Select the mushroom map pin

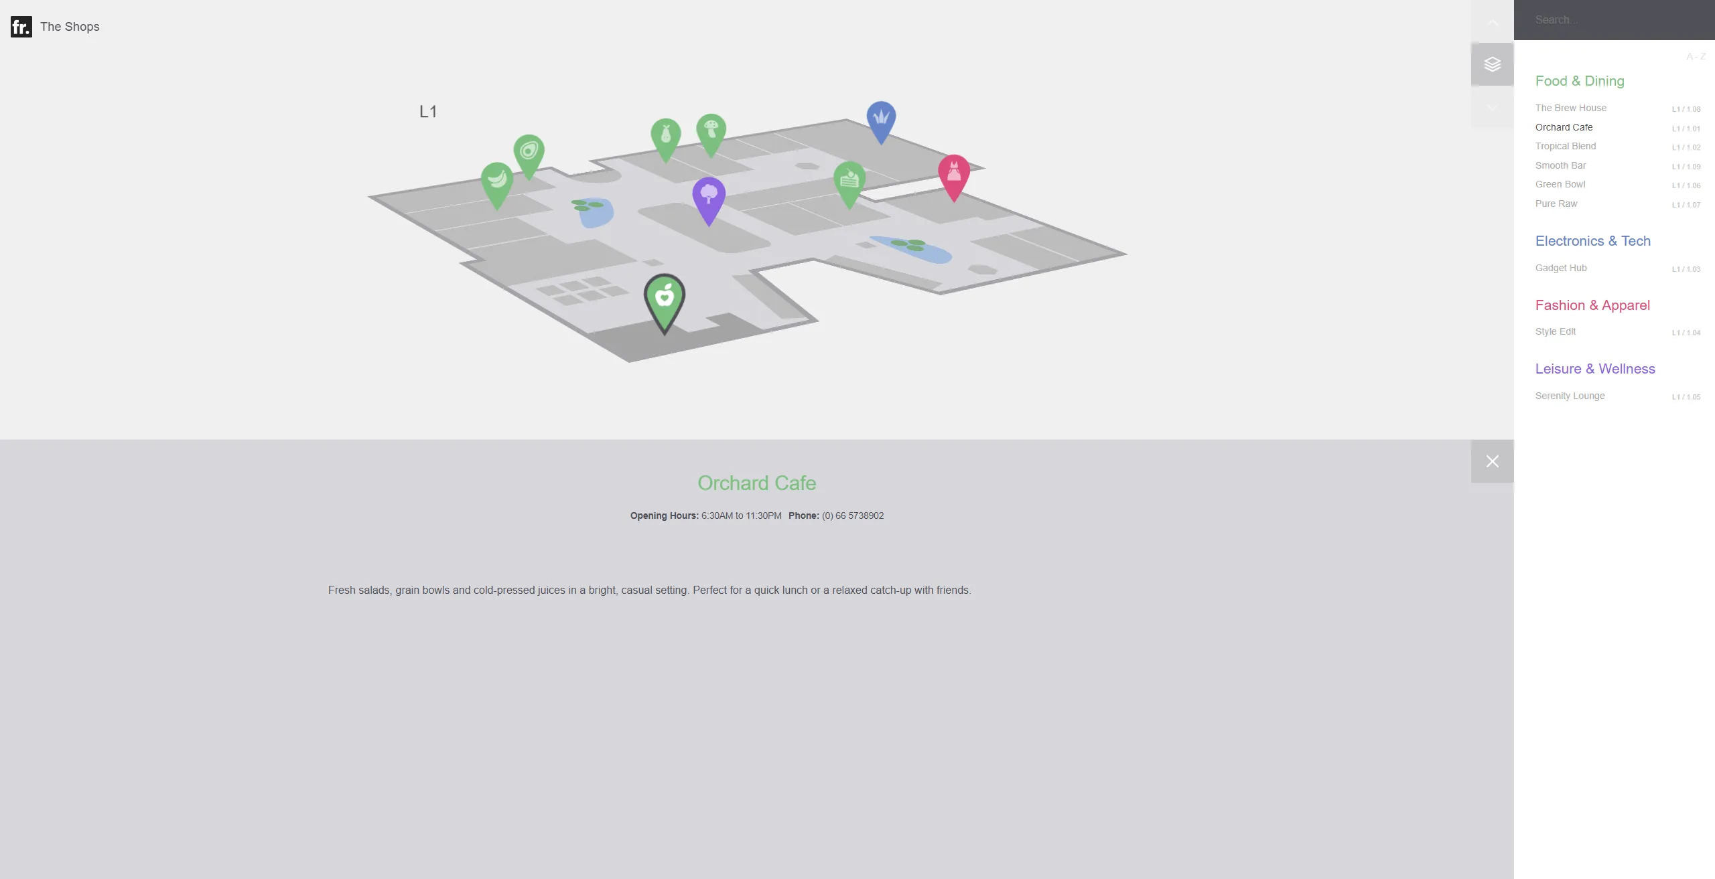(x=711, y=131)
